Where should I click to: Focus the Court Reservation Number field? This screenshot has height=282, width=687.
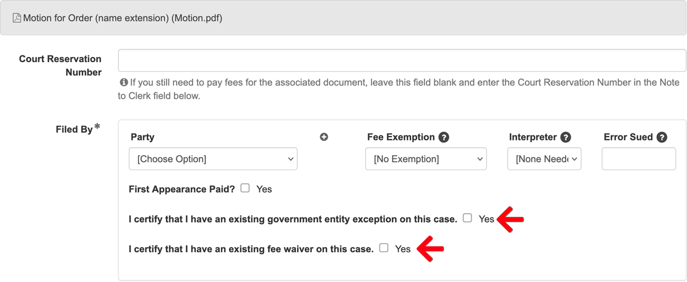point(402,61)
